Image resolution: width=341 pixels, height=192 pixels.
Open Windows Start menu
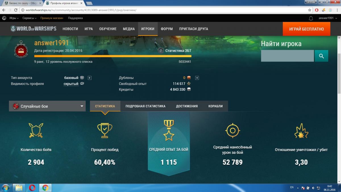5,188
